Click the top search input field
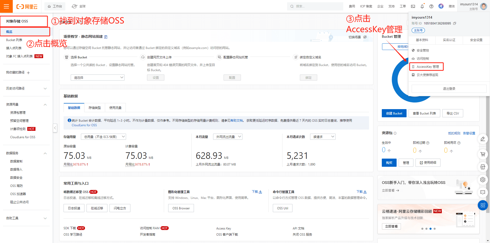The width and height of the screenshot is (490, 243). click(316, 6)
